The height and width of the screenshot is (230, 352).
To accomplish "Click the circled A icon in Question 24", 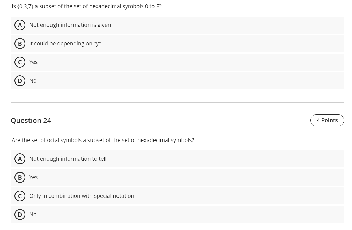I will (20, 159).
